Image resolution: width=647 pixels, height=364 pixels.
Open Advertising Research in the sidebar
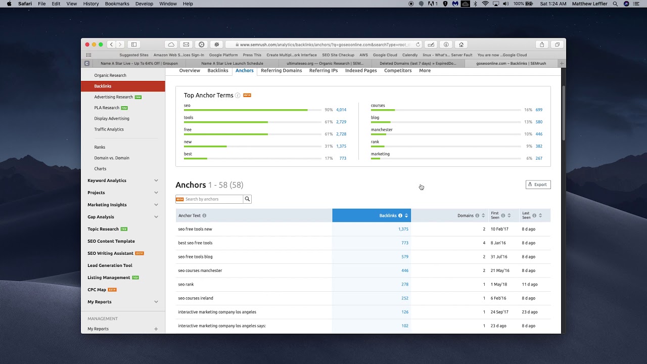[114, 97]
